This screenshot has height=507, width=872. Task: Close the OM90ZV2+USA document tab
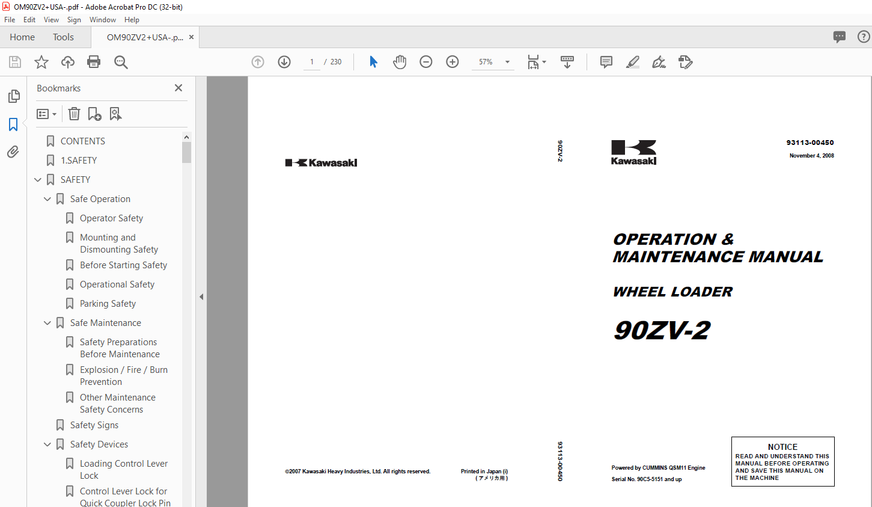[192, 37]
